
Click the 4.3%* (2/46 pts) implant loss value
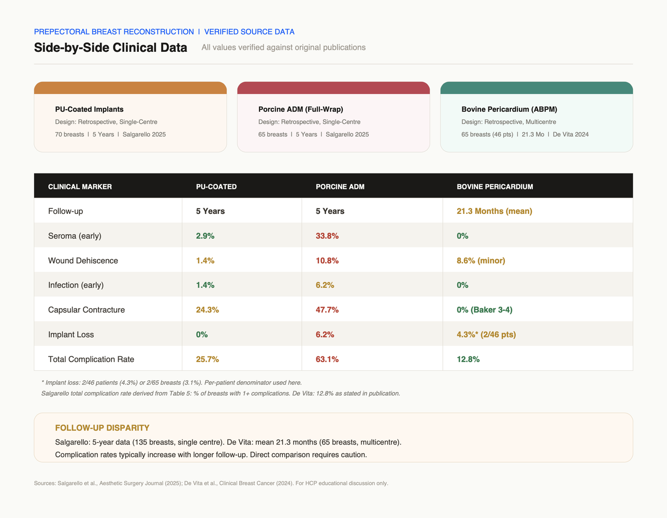(x=486, y=335)
